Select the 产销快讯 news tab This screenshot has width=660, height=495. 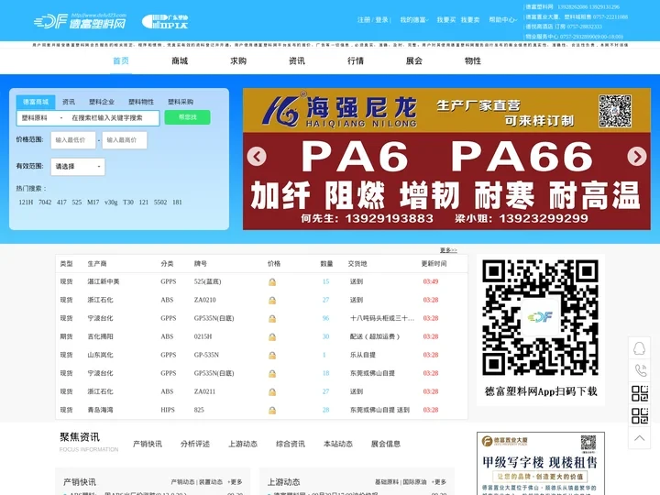coord(148,444)
